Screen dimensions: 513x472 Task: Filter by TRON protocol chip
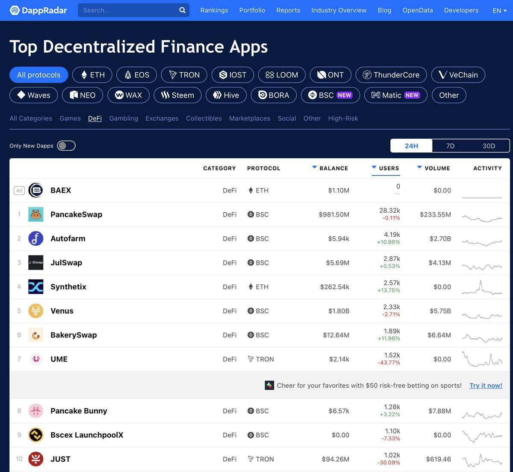(x=184, y=75)
